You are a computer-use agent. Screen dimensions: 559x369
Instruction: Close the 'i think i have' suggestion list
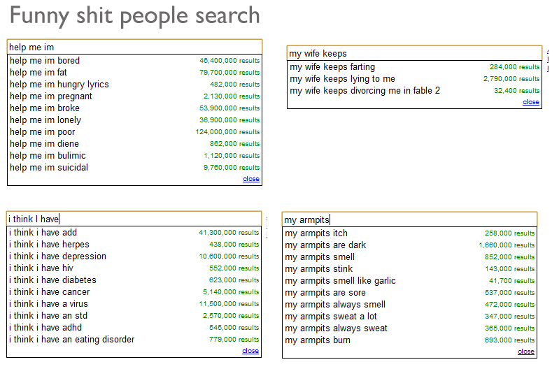(250, 351)
